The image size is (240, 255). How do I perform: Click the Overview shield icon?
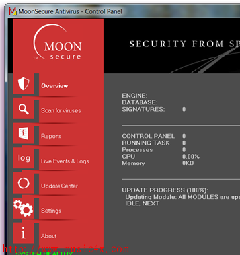[x=24, y=84]
